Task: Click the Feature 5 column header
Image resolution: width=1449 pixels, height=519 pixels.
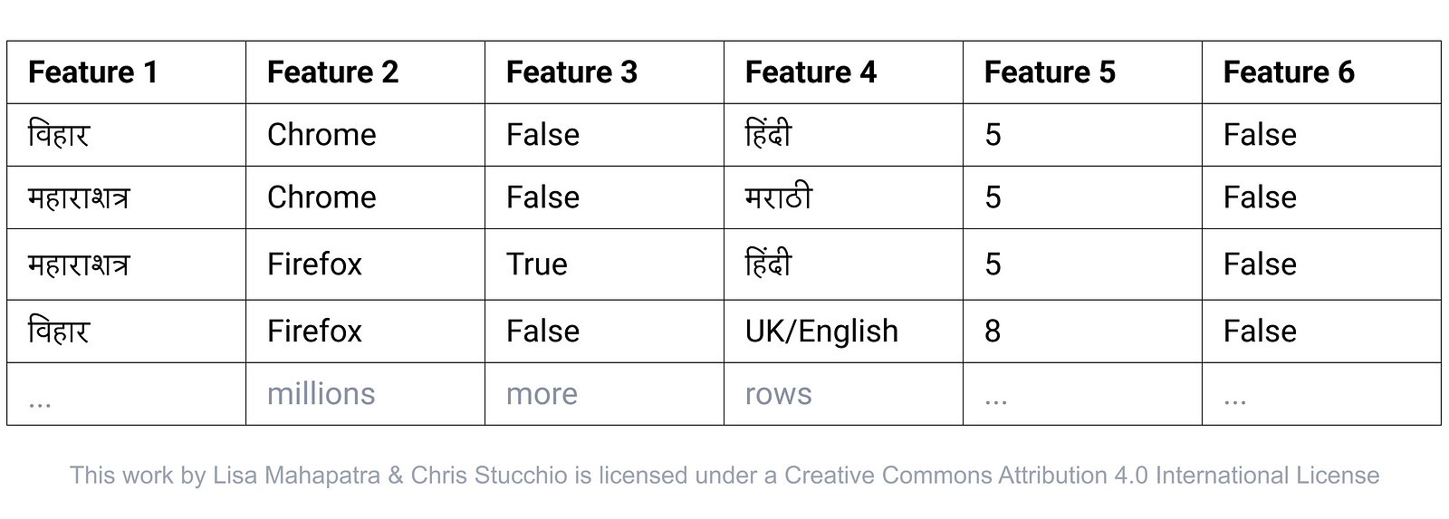Action: coord(1050,72)
